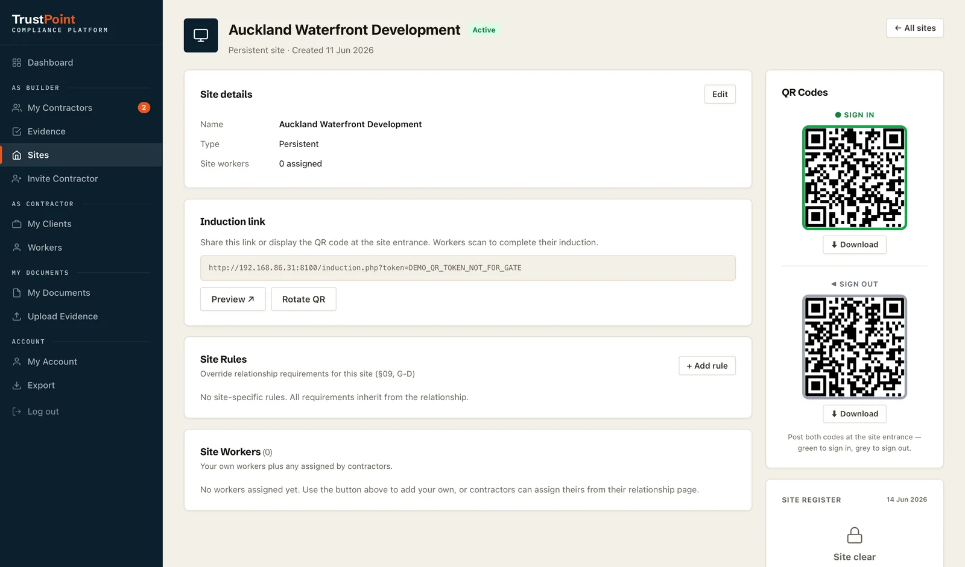Click the Sites home icon

tap(17, 155)
